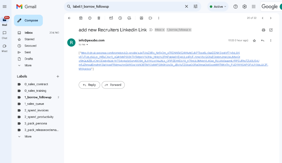Print this email
Screen dimensions: 282x163
(x=264, y=30)
